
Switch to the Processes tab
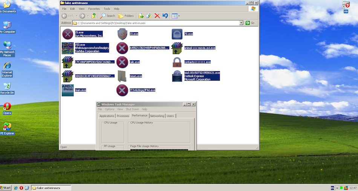pos(123,116)
